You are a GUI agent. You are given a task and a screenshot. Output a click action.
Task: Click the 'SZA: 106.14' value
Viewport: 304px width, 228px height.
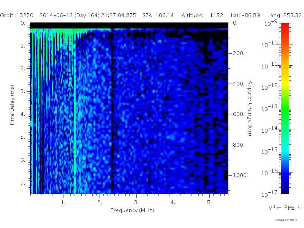pos(158,15)
